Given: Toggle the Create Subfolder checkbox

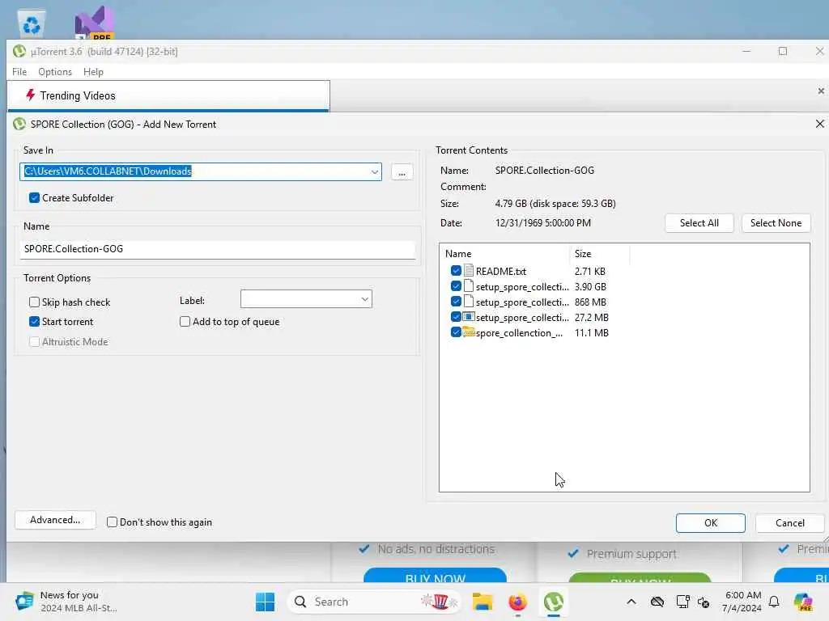Looking at the screenshot, I should (x=34, y=197).
